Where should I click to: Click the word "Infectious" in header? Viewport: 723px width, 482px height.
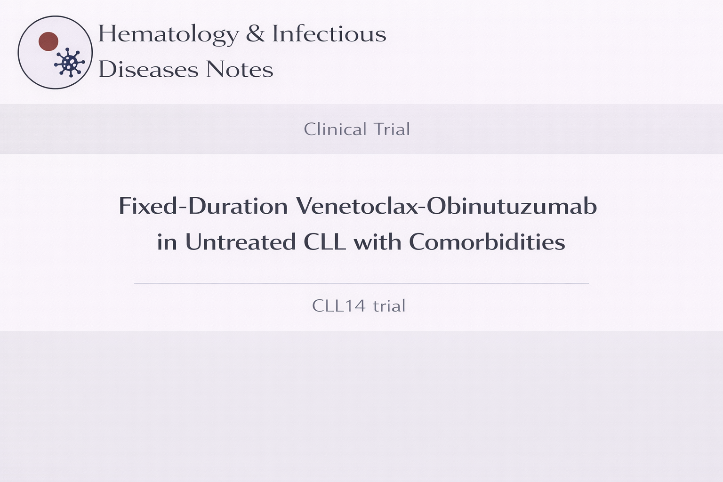pyautogui.click(x=329, y=34)
